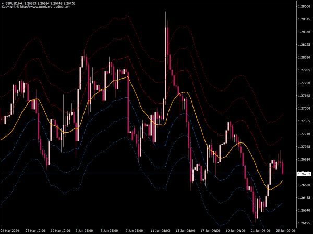Click the 5 Jun 08:00 time label
This screenshot has height=234, width=313.
(110, 230)
